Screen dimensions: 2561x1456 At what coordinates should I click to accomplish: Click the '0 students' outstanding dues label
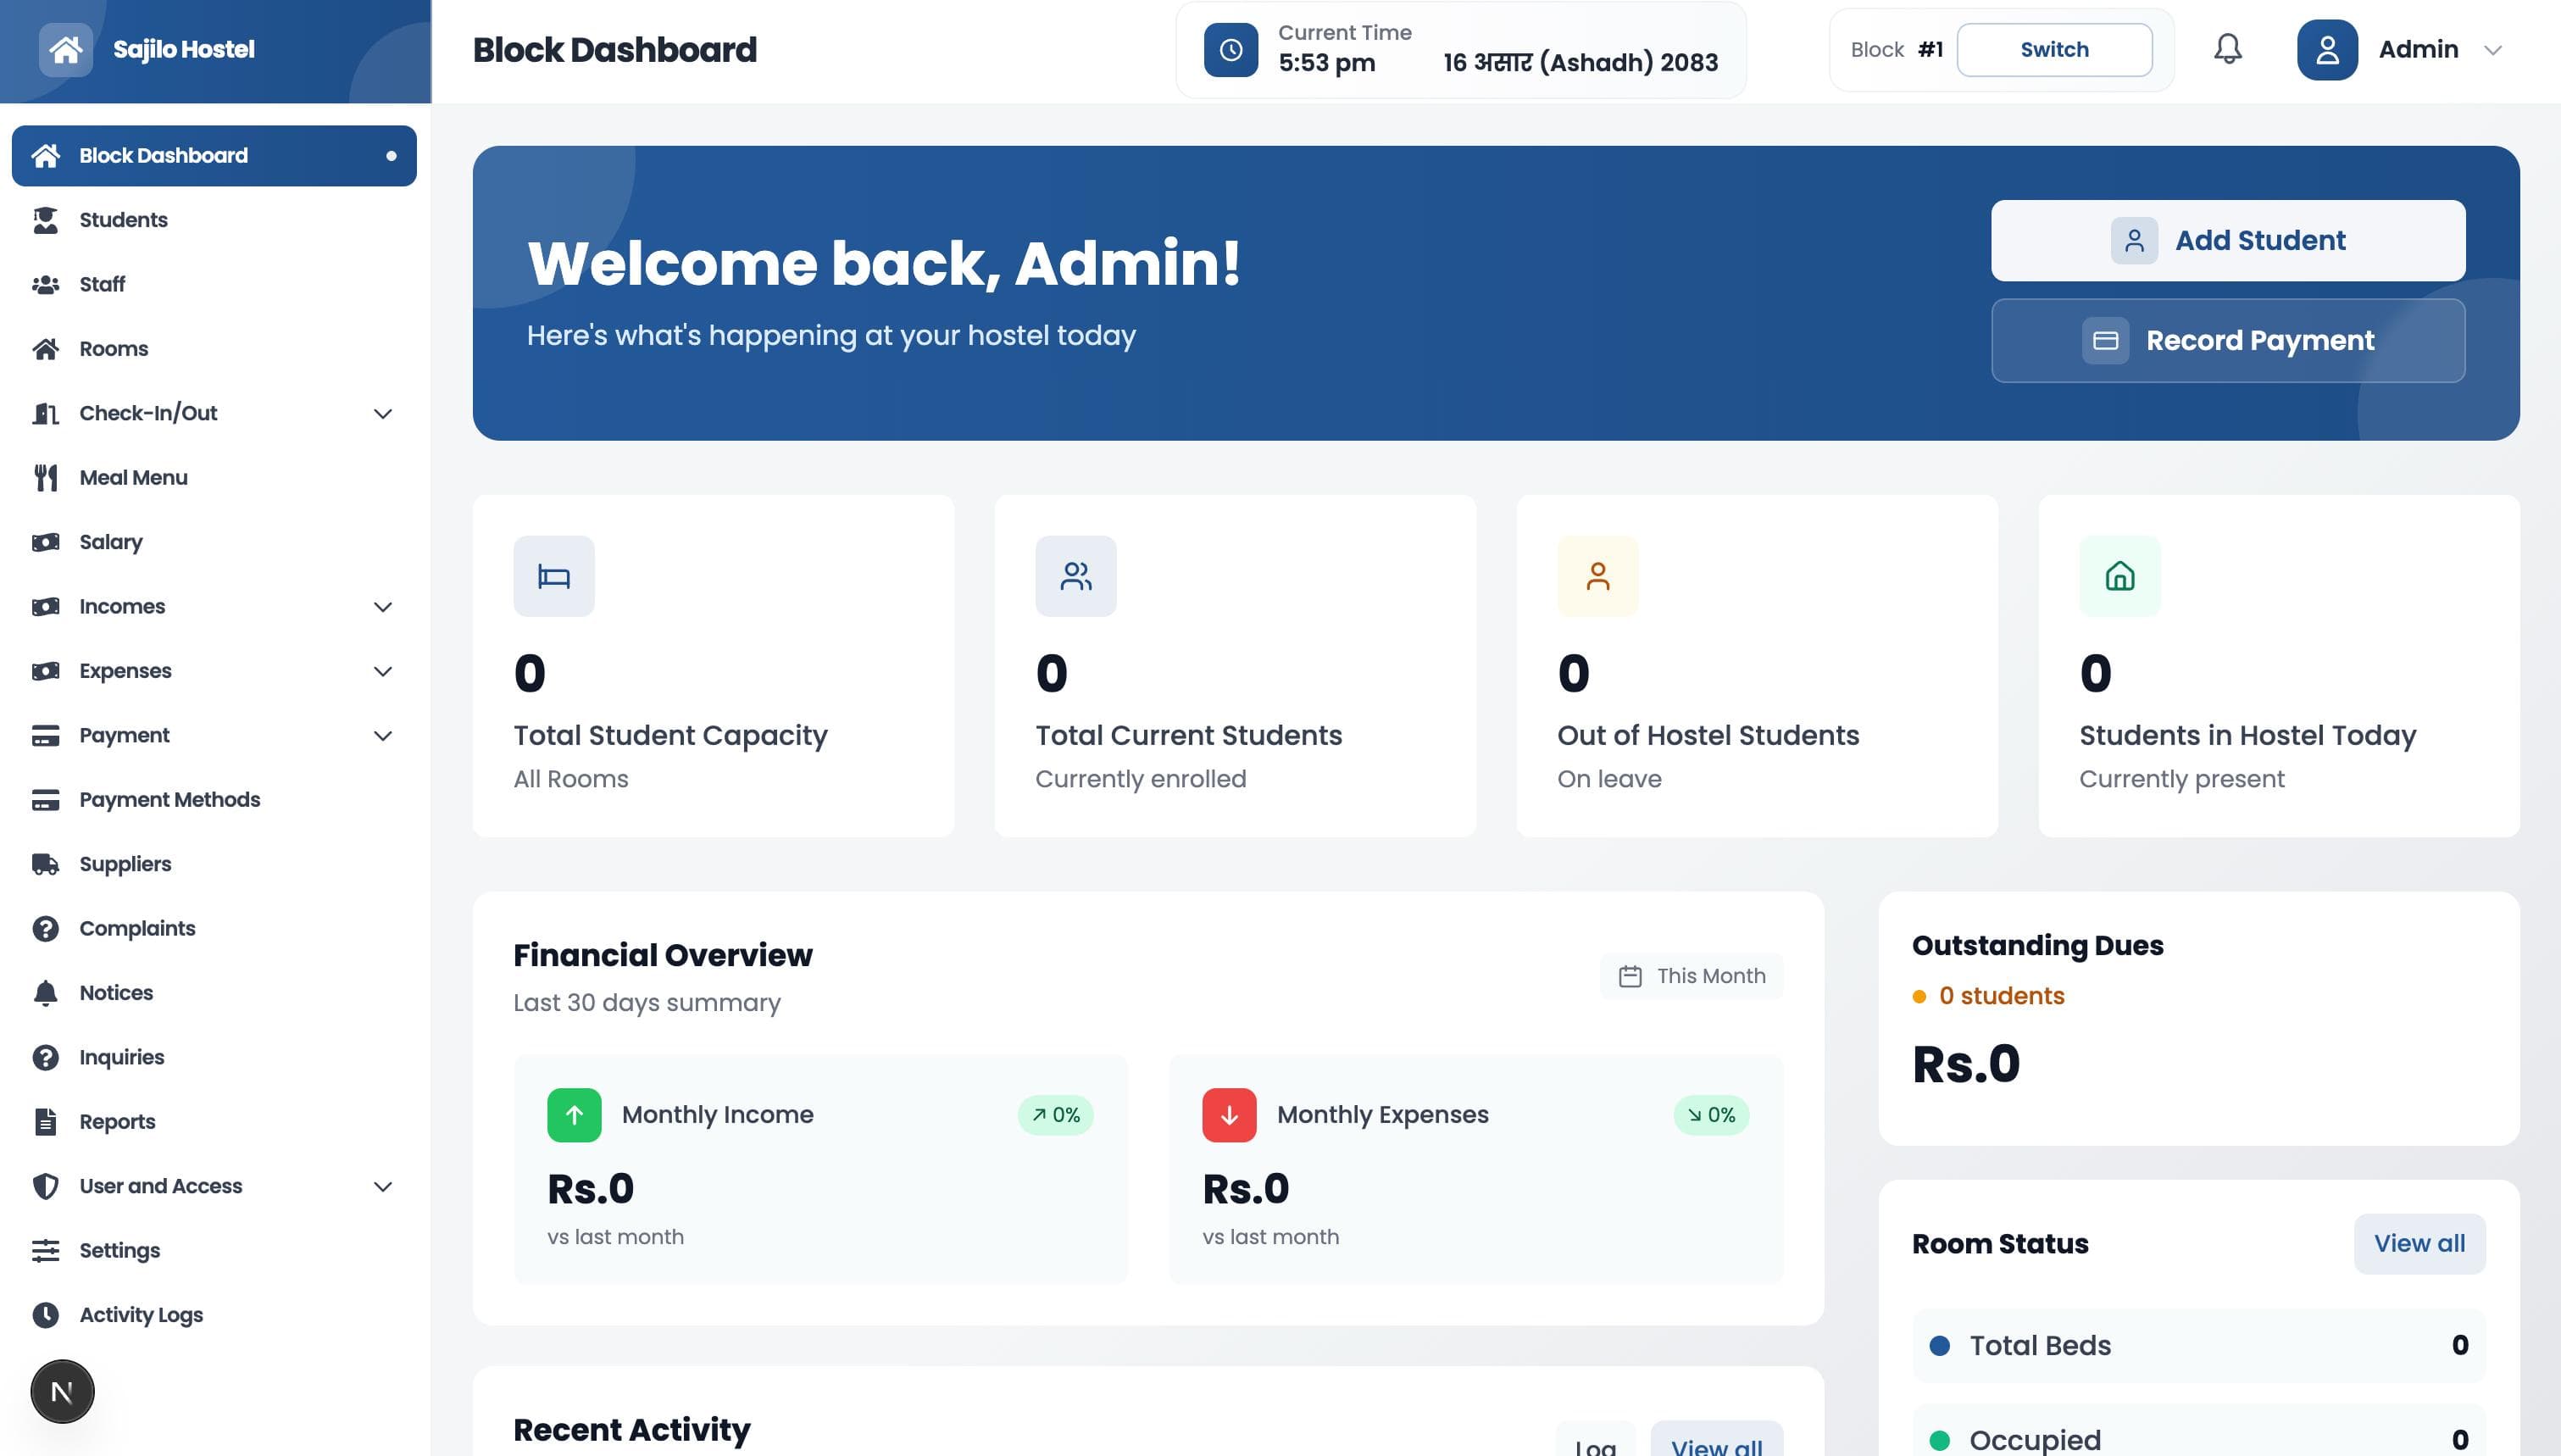click(x=2001, y=996)
